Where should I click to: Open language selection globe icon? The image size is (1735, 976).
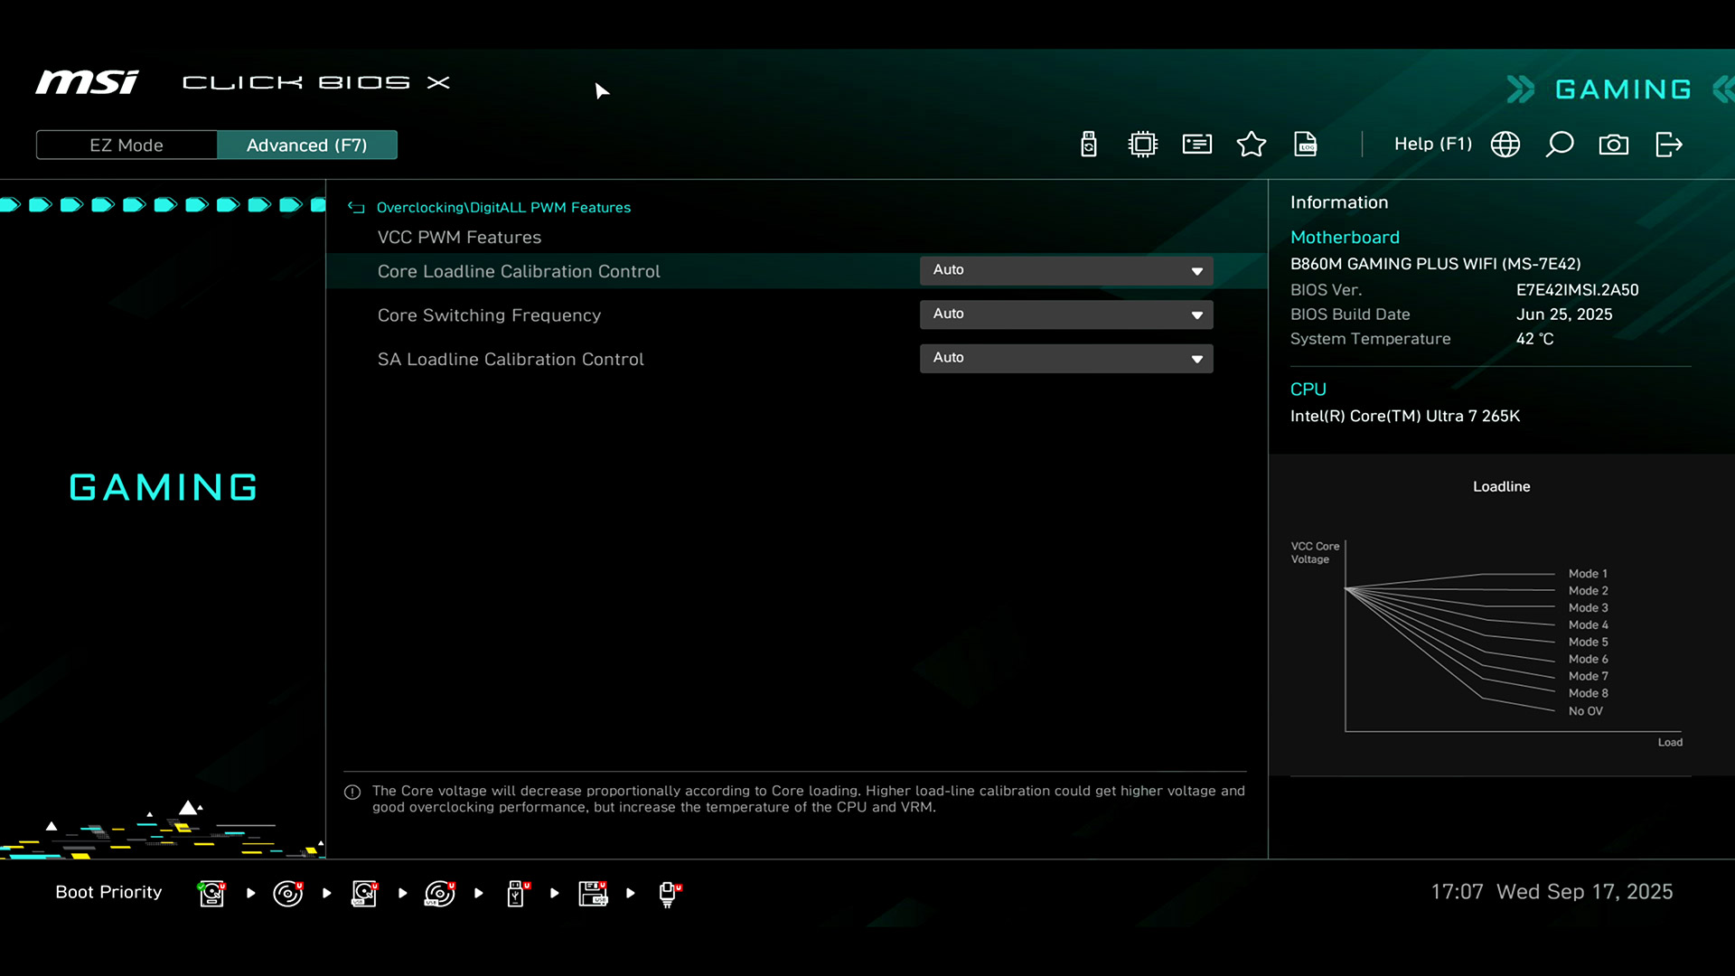pyautogui.click(x=1505, y=145)
